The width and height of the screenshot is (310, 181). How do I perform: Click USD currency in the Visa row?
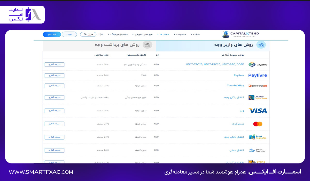point(157,111)
